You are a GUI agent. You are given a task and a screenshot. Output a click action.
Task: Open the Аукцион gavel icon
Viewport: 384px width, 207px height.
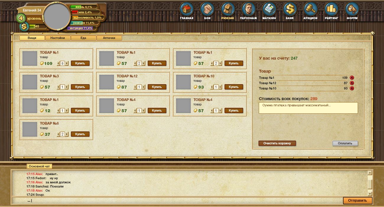tap(310, 9)
